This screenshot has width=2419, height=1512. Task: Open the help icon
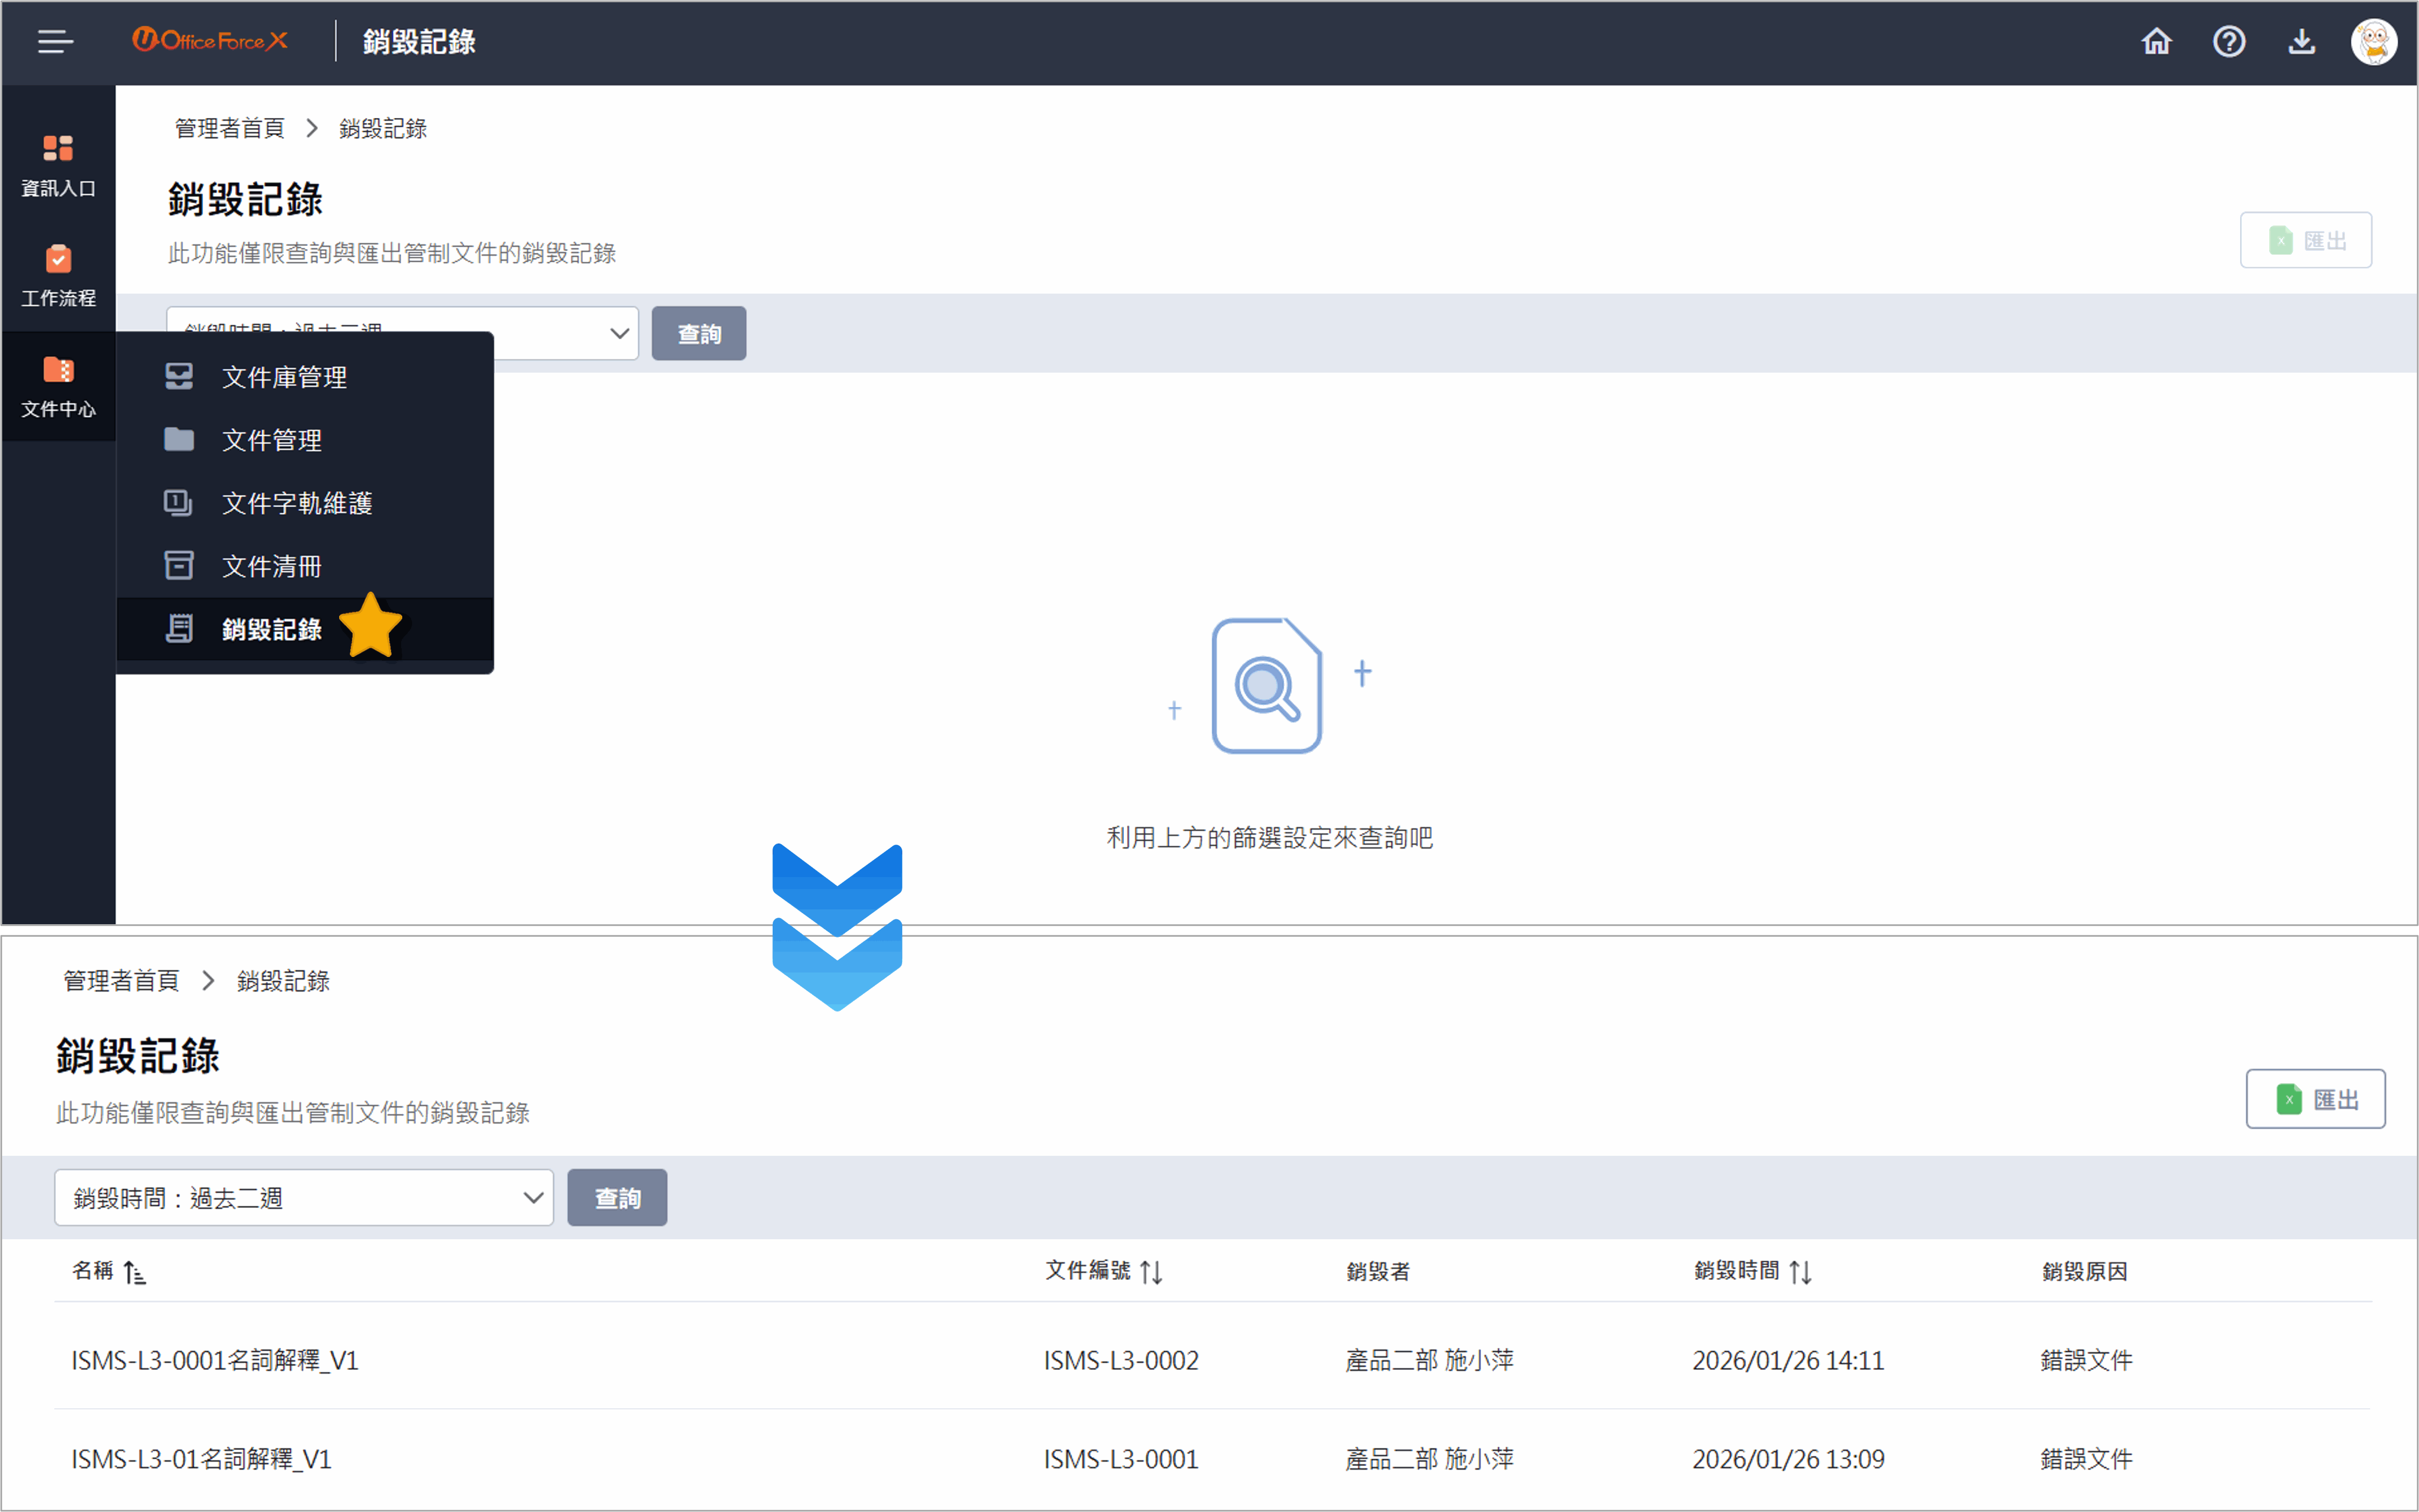(2229, 41)
